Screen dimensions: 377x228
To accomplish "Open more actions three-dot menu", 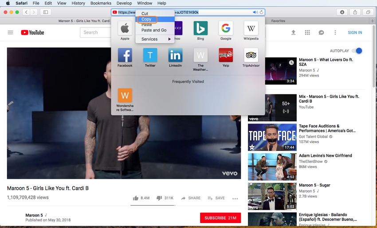I will click(235, 198).
